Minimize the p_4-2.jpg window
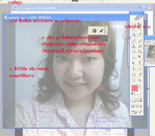 pos(139,8)
